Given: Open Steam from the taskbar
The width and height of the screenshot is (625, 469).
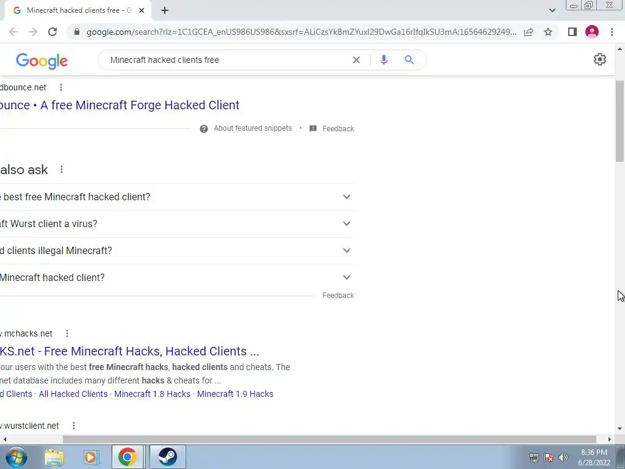Looking at the screenshot, I should pos(167,457).
